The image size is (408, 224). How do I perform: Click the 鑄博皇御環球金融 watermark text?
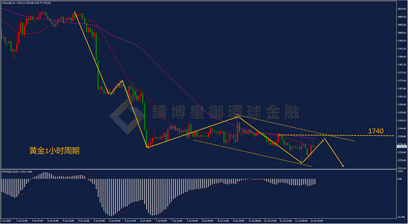(225, 111)
